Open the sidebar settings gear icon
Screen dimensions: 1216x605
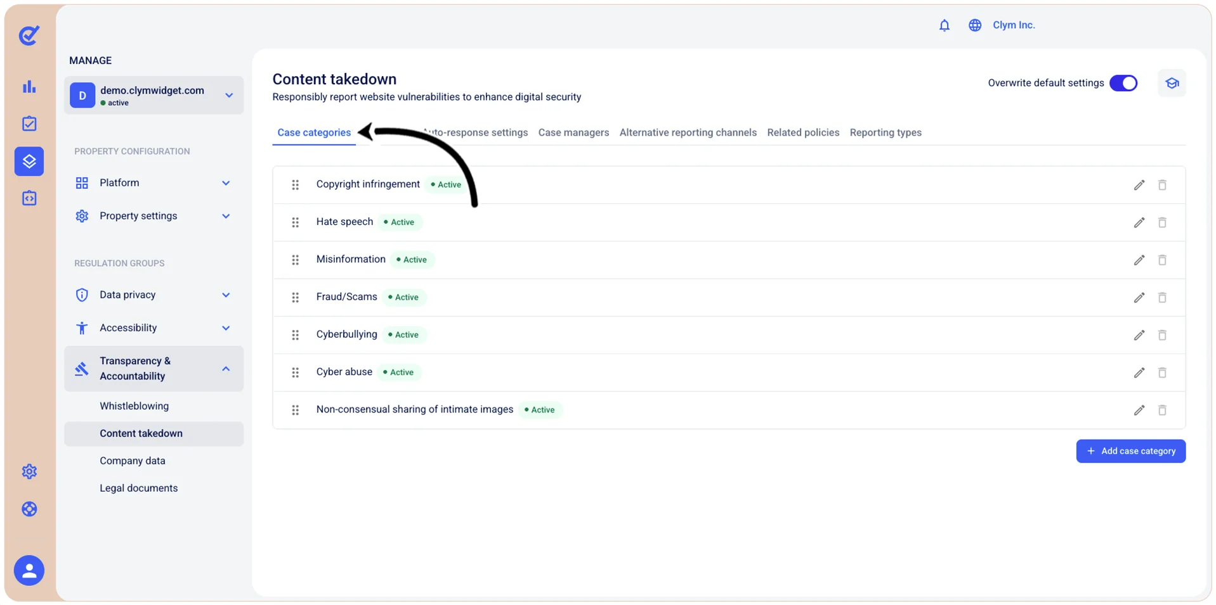pos(29,471)
